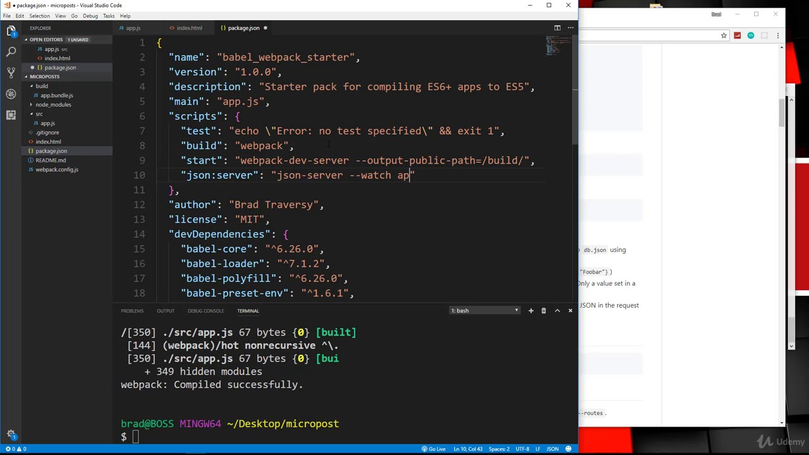The height and width of the screenshot is (455, 809).
Task: Open the Extensions view
Action: point(11,114)
